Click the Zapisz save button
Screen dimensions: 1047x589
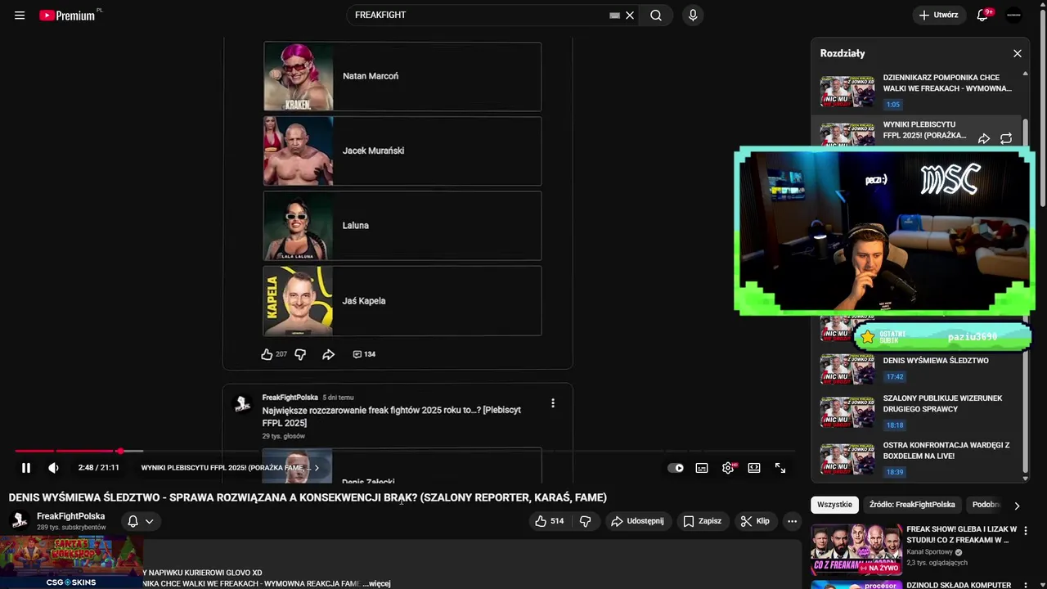pyautogui.click(x=703, y=521)
